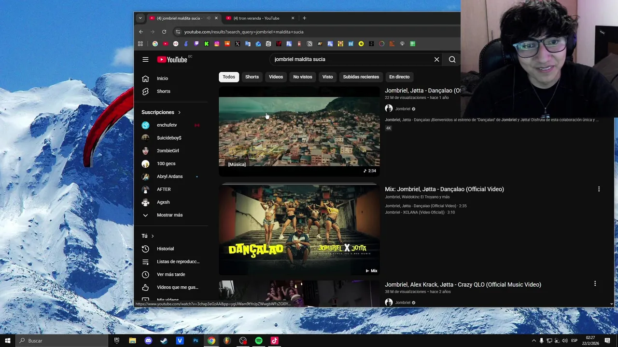Open the tab search dropdown arrow
Viewport: 618px width, 347px height.
pos(140,18)
